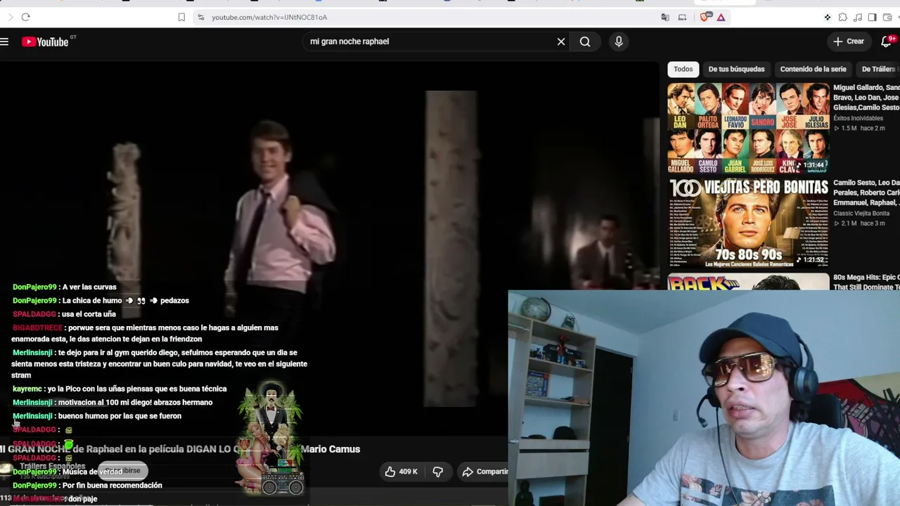Open the Miguel Gallardo video title
This screenshot has height=506, width=900.
[866, 98]
